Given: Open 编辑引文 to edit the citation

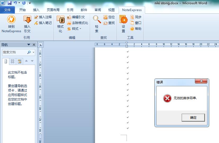Looking at the screenshot, I should [x=76, y=17].
